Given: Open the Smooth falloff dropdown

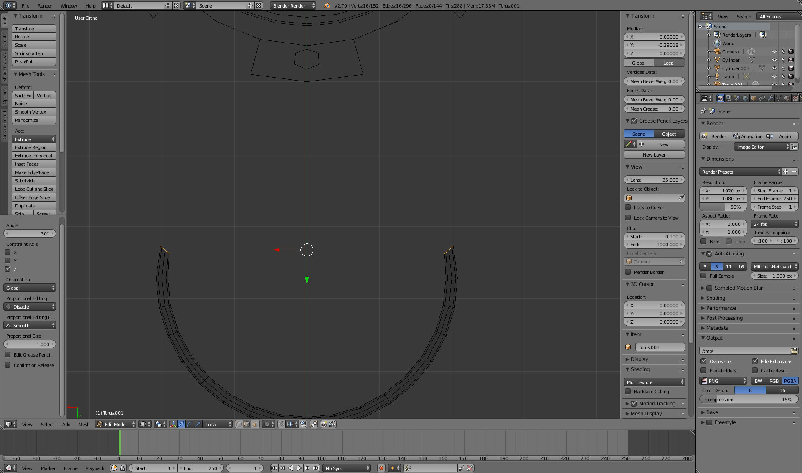Looking at the screenshot, I should pyautogui.click(x=30, y=325).
